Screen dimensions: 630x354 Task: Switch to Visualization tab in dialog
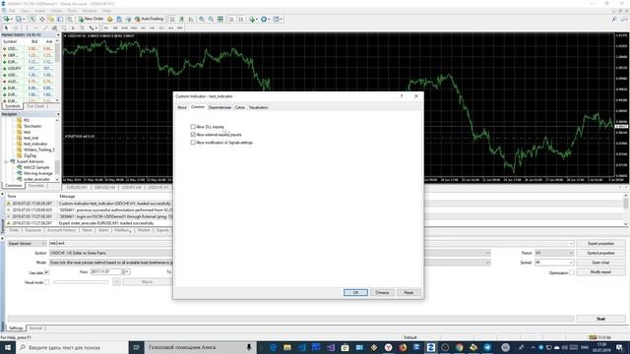(x=258, y=107)
